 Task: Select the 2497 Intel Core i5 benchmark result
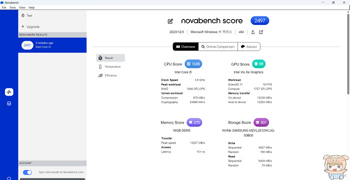point(52,45)
